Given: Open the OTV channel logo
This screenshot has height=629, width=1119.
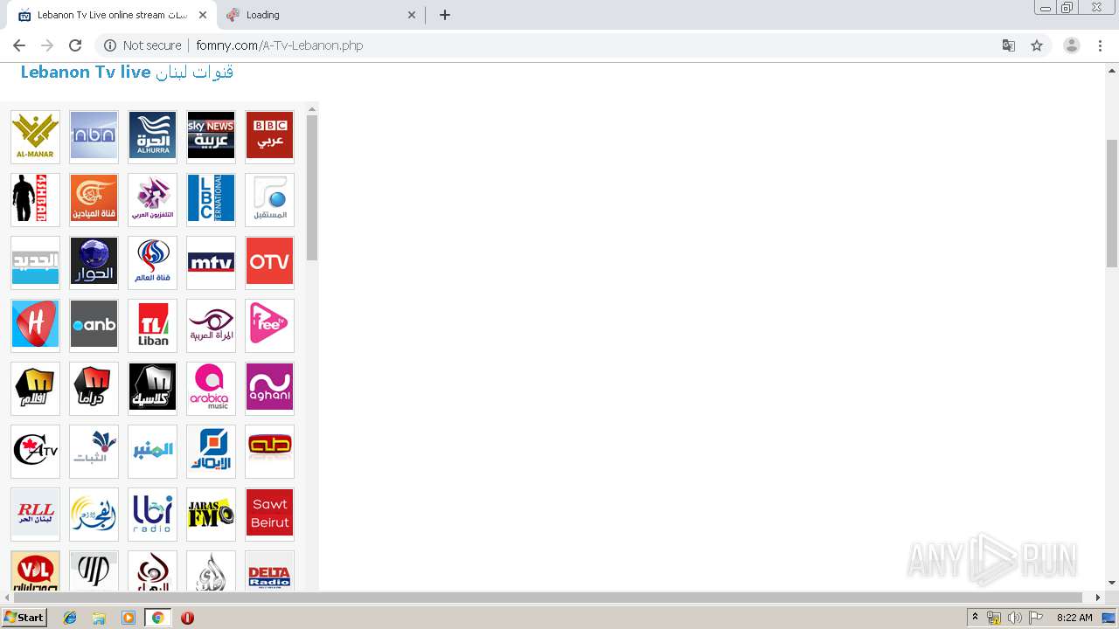Looking at the screenshot, I should tap(270, 262).
